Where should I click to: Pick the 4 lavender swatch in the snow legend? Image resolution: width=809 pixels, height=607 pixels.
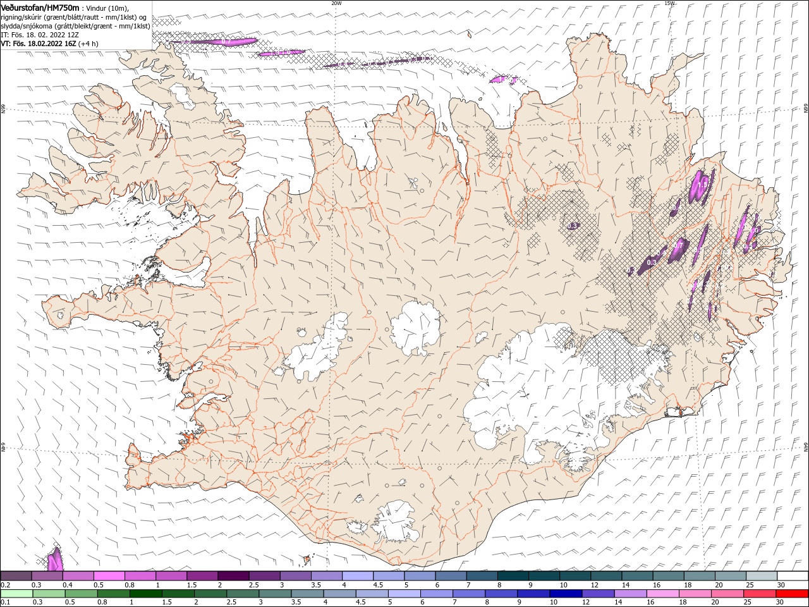[x=358, y=576]
